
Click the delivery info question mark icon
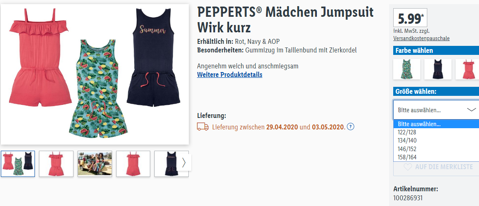click(x=351, y=127)
